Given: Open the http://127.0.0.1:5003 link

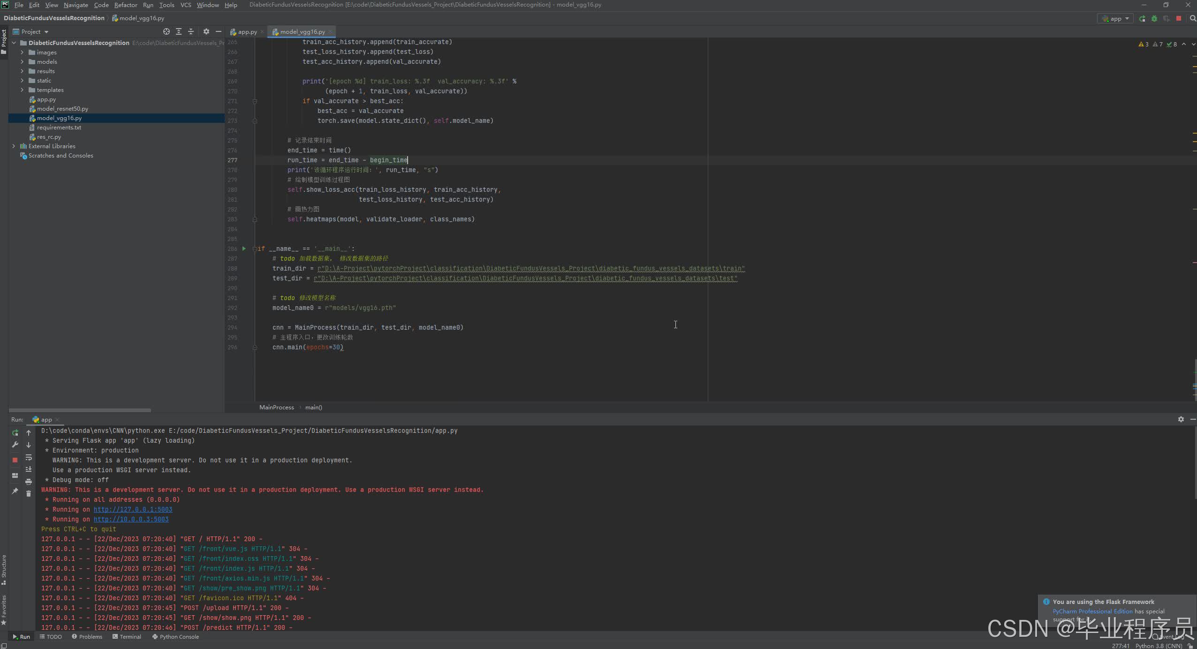Looking at the screenshot, I should pyautogui.click(x=133, y=509).
